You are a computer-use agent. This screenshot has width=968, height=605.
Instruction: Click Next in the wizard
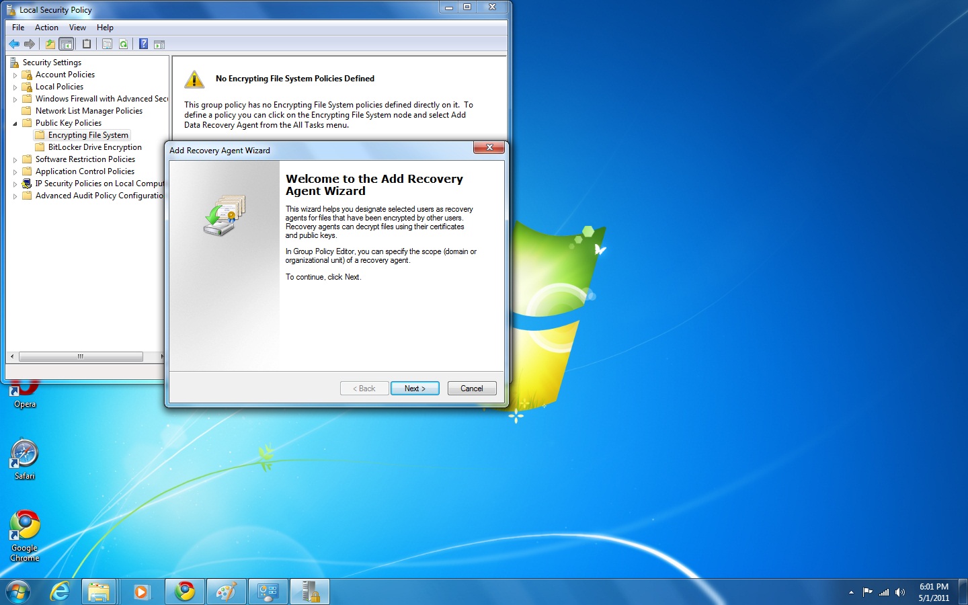coord(415,389)
